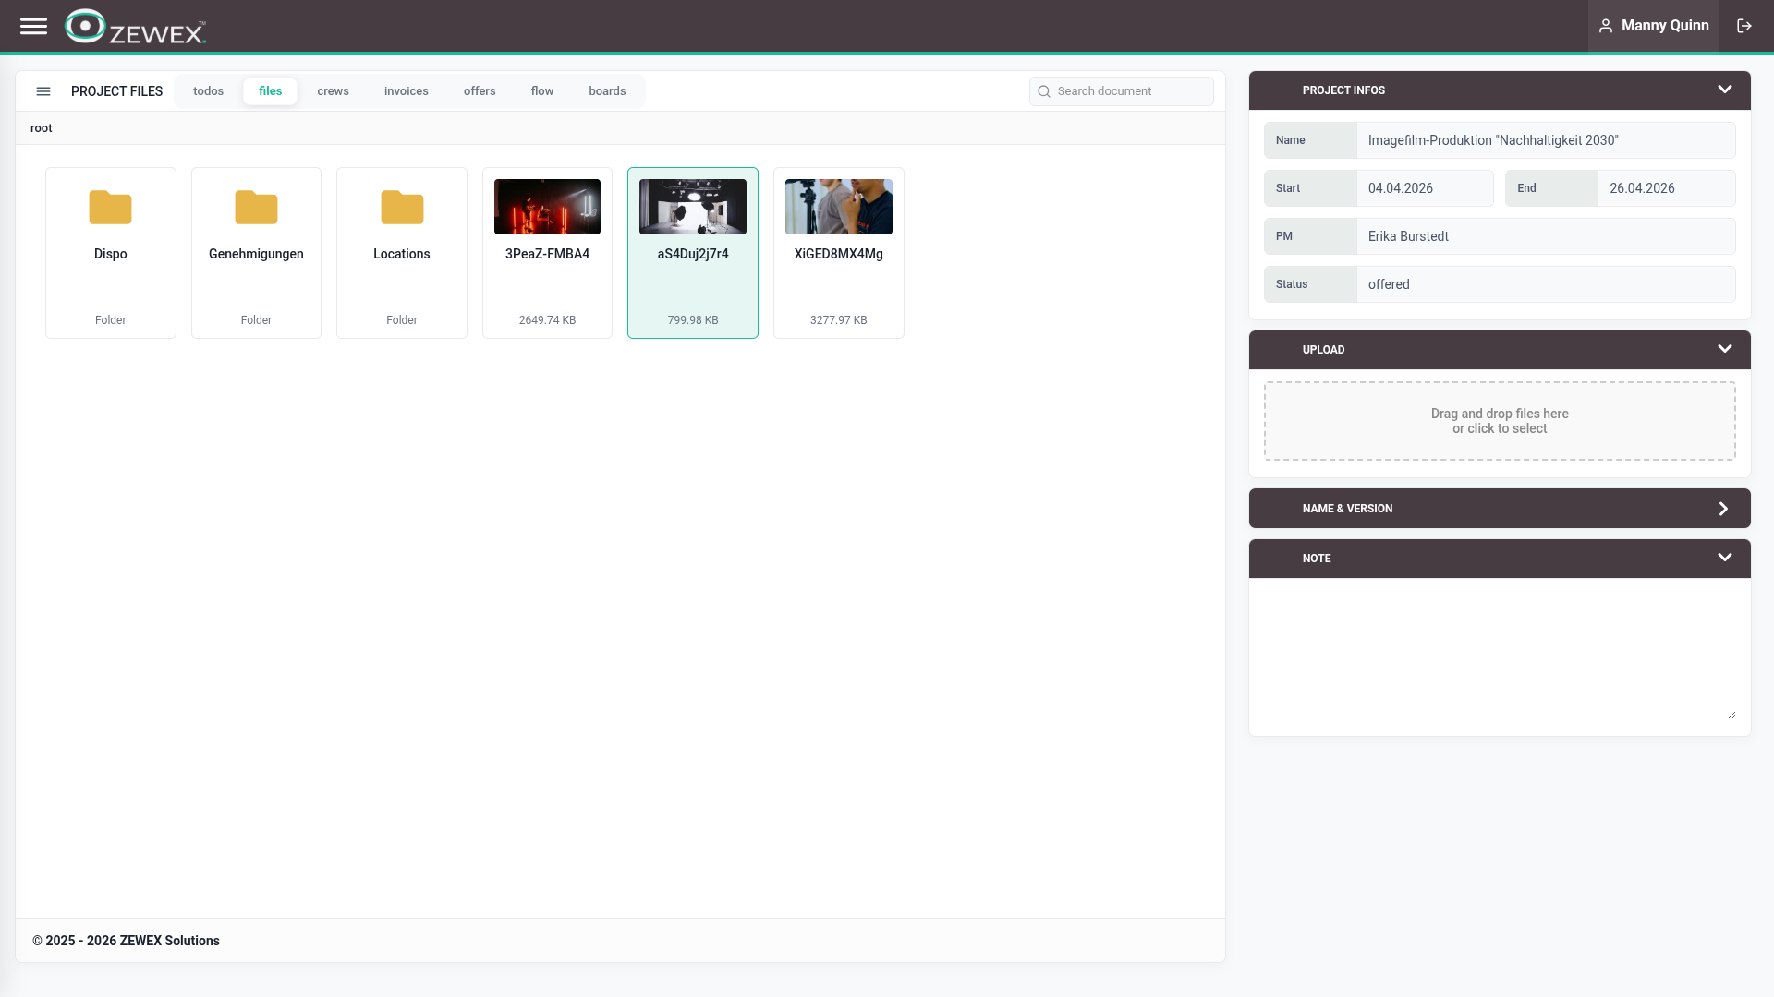Click the upload drag and drop area
The image size is (1774, 997).
point(1499,421)
